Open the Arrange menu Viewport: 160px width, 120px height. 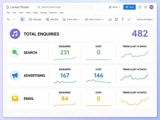[x=43, y=13]
